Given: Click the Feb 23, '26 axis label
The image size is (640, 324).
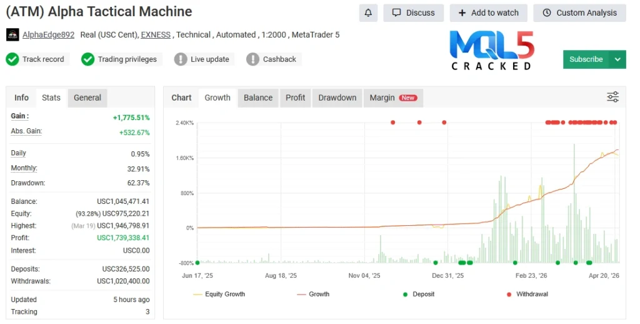Looking at the screenshot, I should [531, 276].
